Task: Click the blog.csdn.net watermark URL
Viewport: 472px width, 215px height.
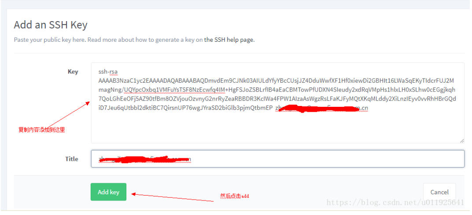Action: [x=395, y=202]
